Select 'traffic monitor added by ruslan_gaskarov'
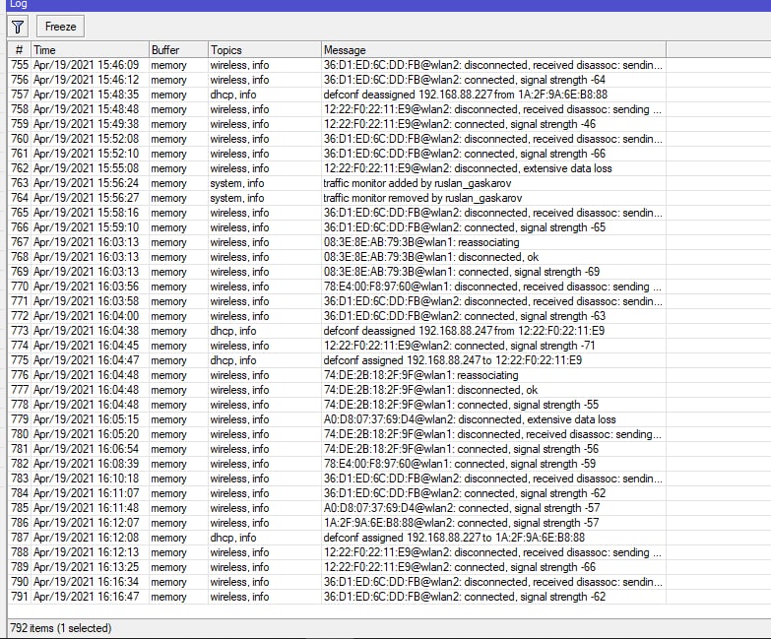Image resolution: width=771 pixels, height=639 pixels. click(x=417, y=183)
